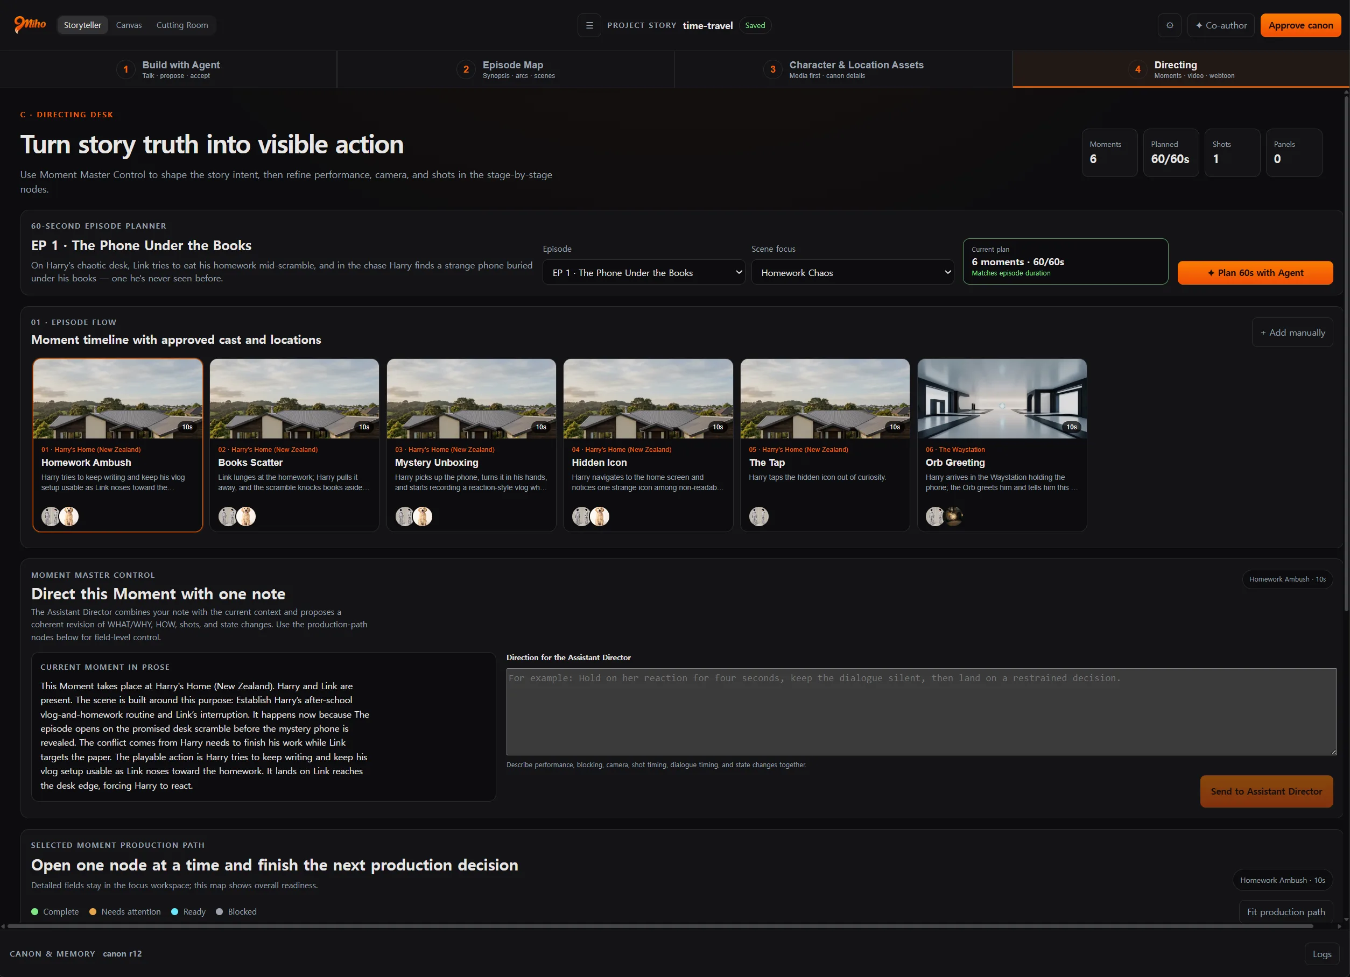Open the Co-author panel

click(1221, 25)
